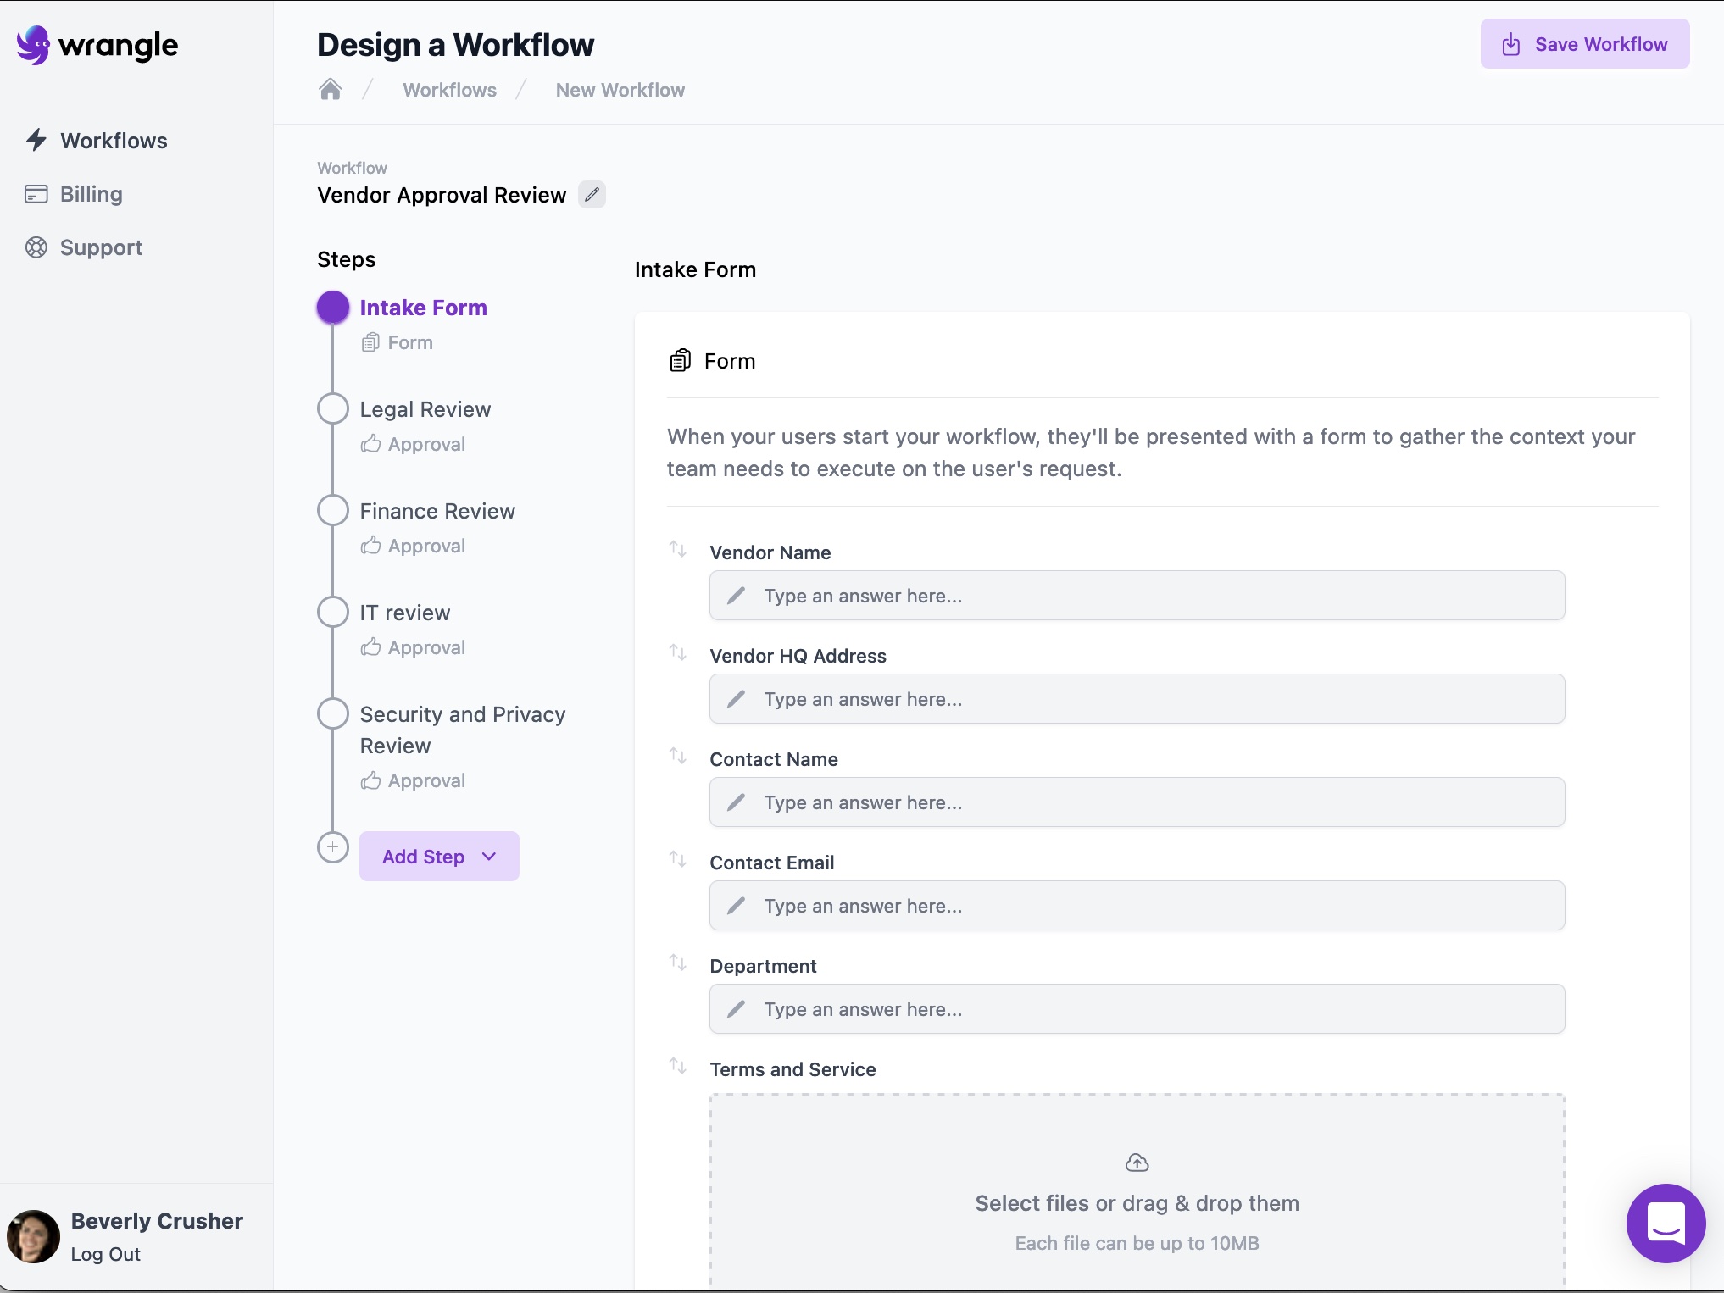Open Billing using the card icon
The width and height of the screenshot is (1724, 1293).
35,193
